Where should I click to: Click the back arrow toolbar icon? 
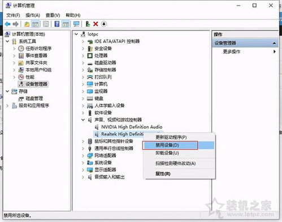pos(8,24)
